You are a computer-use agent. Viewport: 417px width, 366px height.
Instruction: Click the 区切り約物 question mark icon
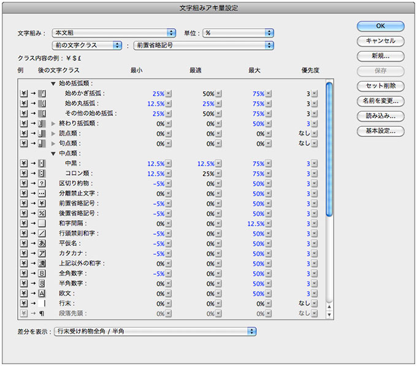42,183
